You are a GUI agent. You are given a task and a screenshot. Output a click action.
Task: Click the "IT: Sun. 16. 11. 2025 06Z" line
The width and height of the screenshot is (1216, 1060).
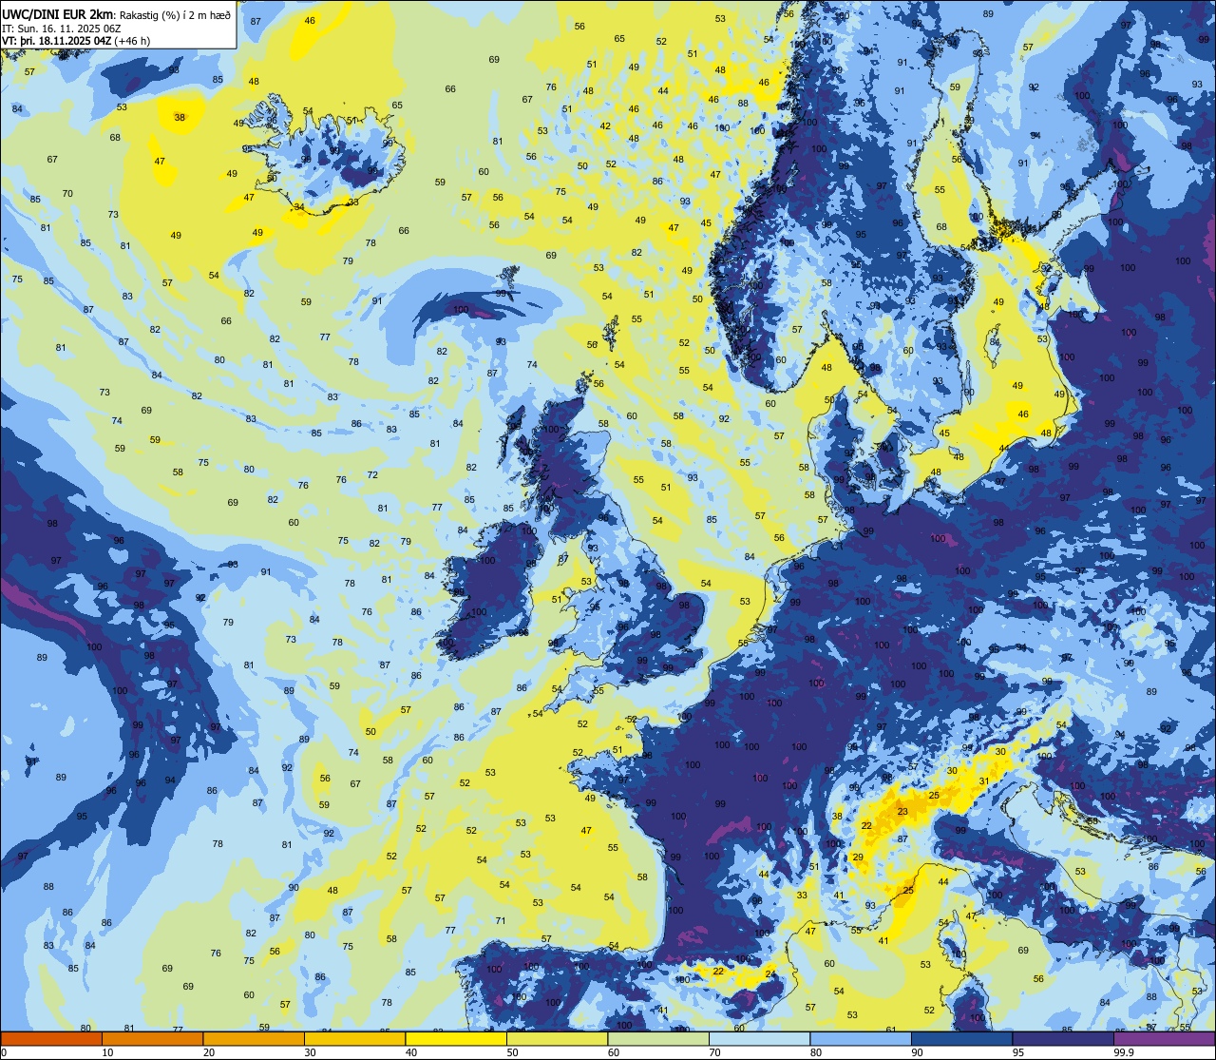point(61,28)
